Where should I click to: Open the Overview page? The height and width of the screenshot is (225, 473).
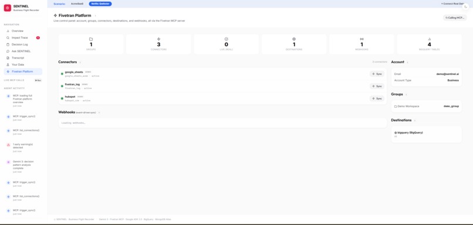[23, 31]
